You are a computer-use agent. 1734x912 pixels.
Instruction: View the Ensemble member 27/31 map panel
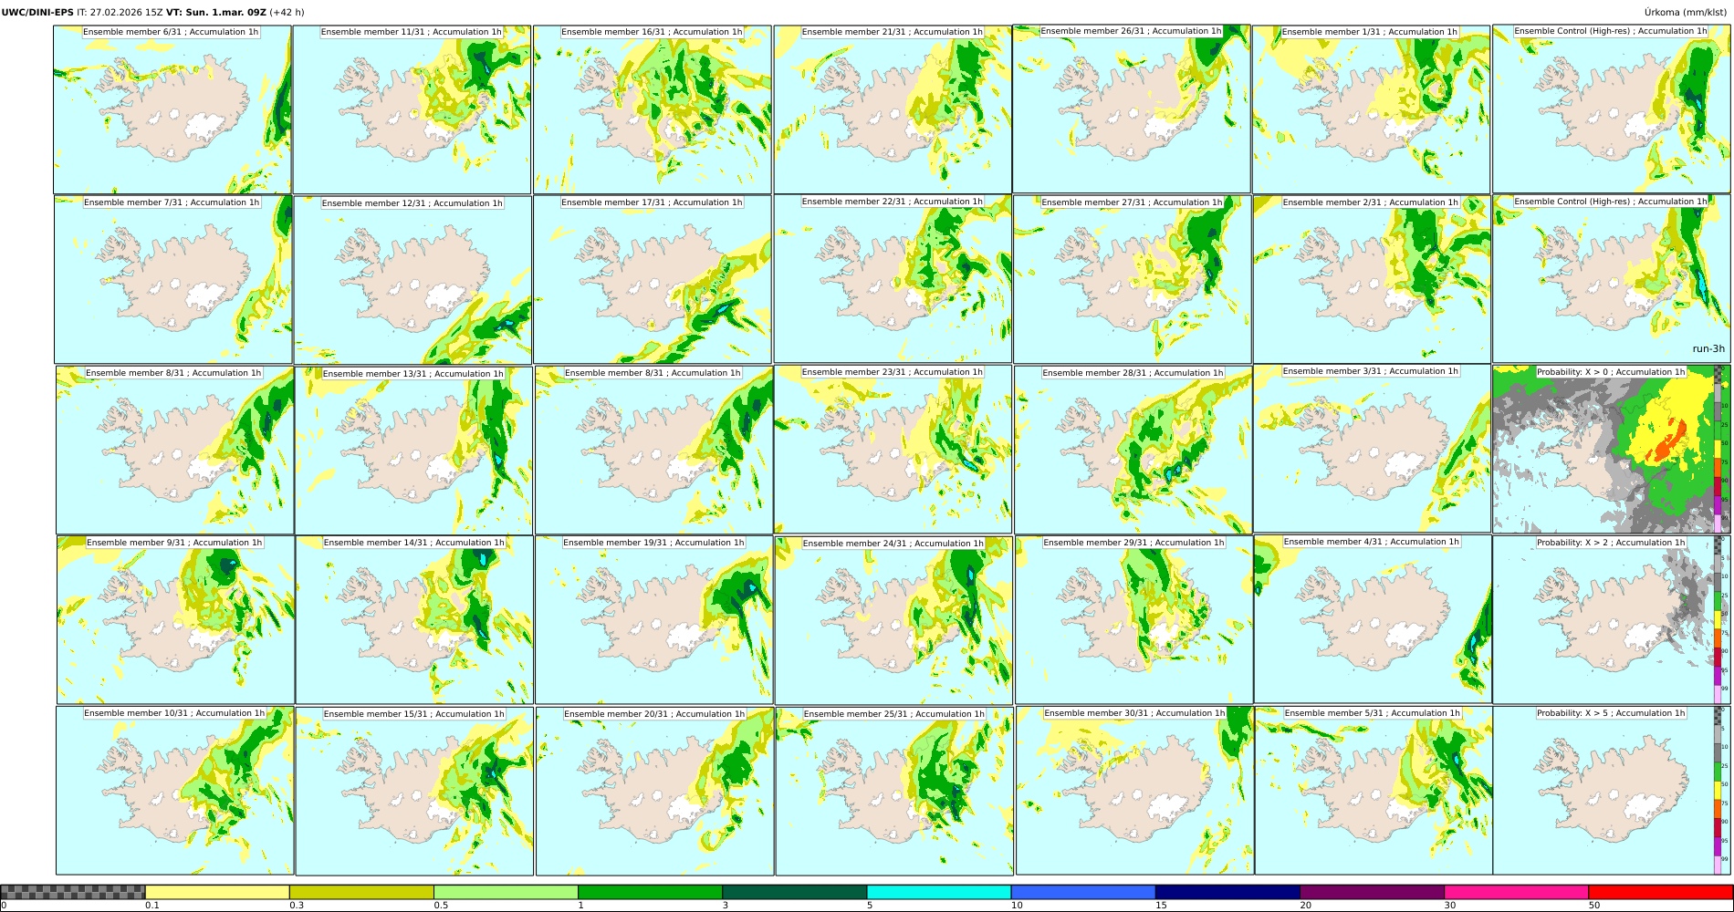(1133, 280)
